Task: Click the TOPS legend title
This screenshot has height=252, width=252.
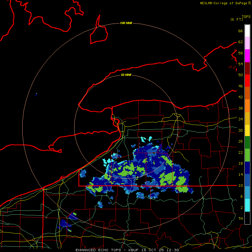Action: point(246,17)
